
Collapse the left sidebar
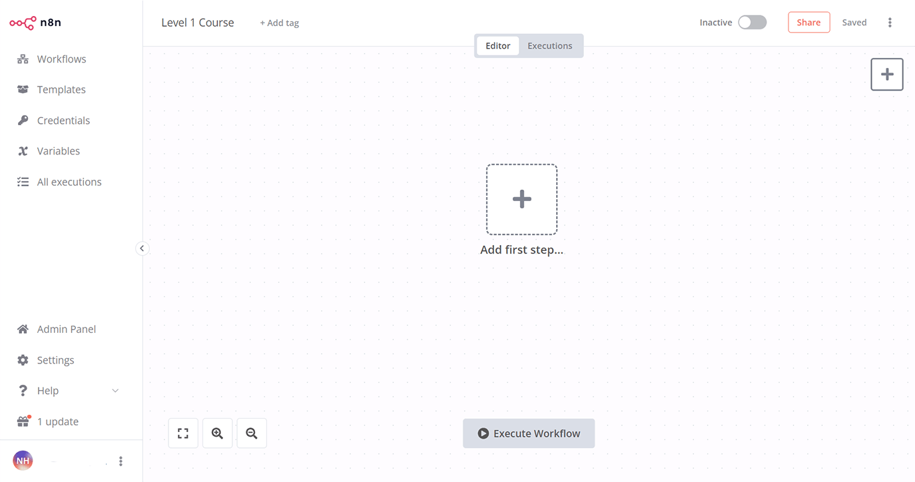point(143,248)
